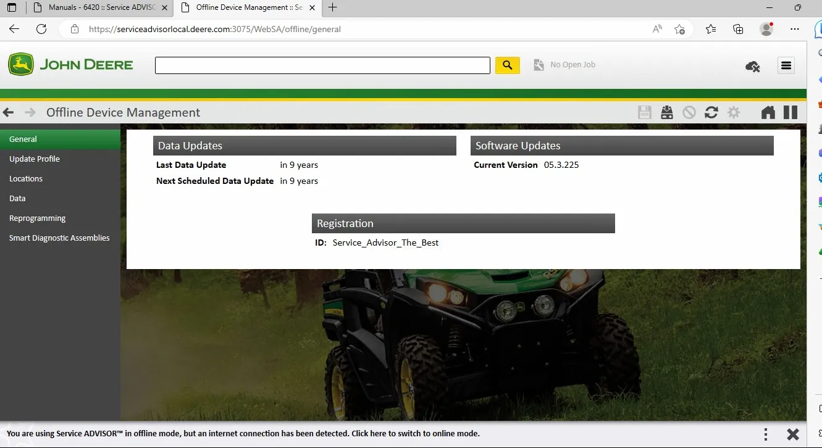This screenshot has width=822, height=448.
Task: Open the notification bar three-dot options
Action: click(766, 434)
